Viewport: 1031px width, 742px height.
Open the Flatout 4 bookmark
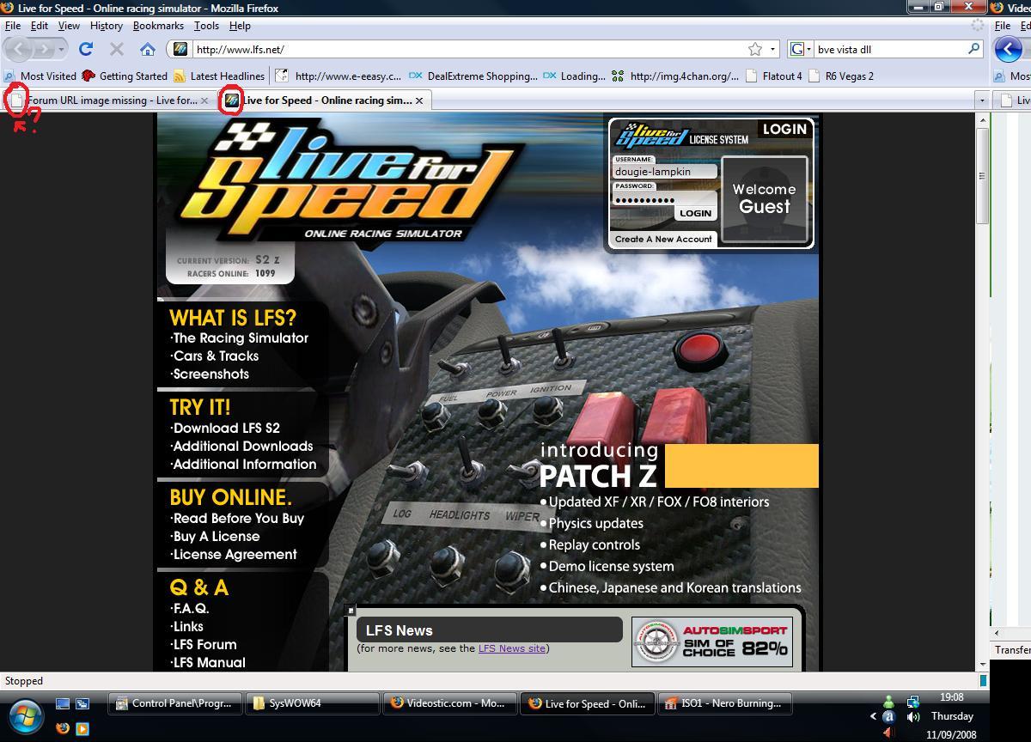coord(774,76)
